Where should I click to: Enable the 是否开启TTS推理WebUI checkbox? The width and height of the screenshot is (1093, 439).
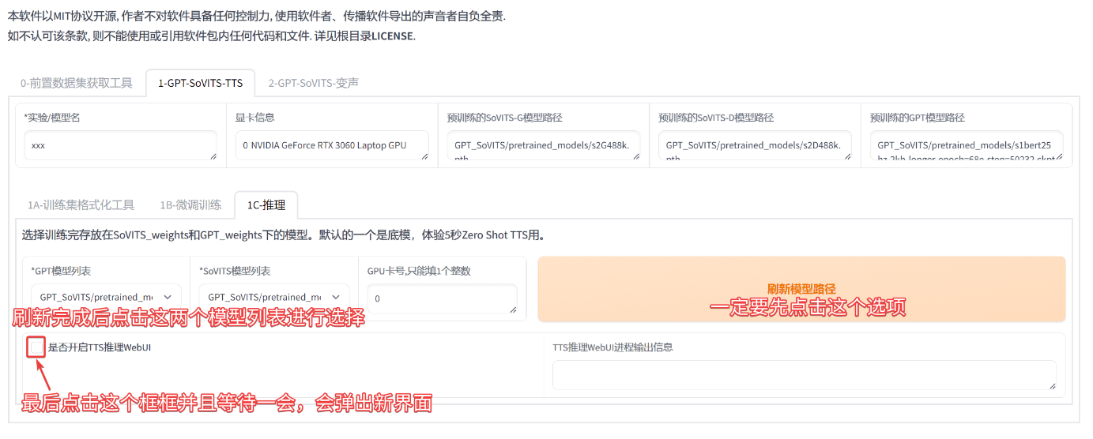pos(36,347)
